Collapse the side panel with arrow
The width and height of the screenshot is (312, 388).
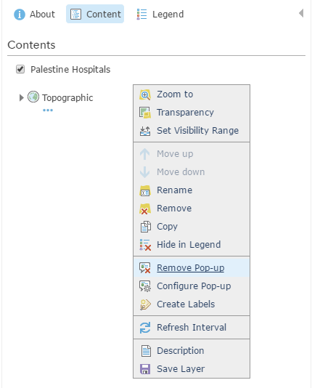click(x=301, y=13)
